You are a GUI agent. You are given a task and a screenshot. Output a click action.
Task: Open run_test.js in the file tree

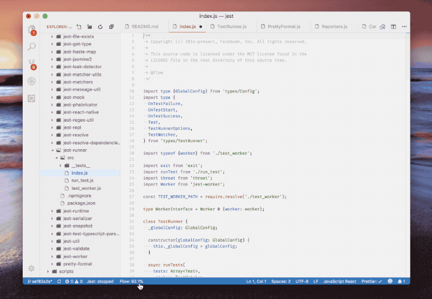(x=83, y=181)
